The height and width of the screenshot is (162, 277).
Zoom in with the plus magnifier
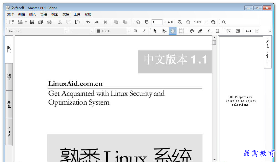213,22
